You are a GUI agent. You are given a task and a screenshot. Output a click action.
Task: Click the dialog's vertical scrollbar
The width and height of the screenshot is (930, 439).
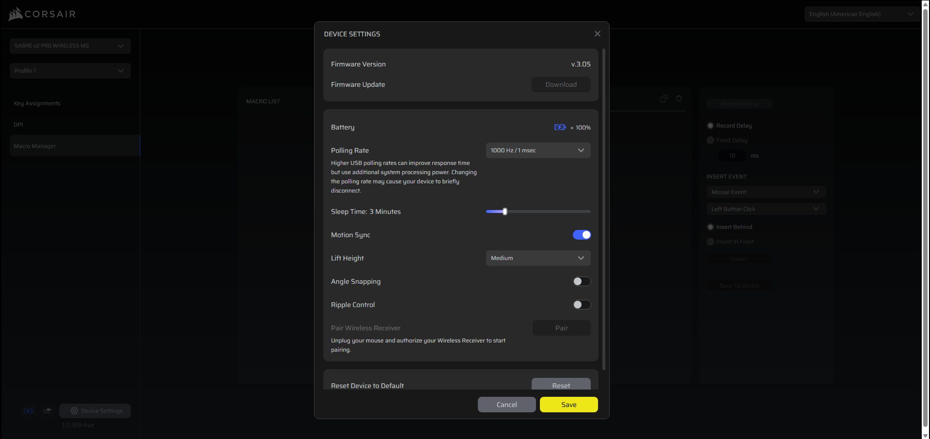click(x=604, y=209)
